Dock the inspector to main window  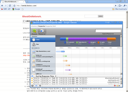click(32, 85)
